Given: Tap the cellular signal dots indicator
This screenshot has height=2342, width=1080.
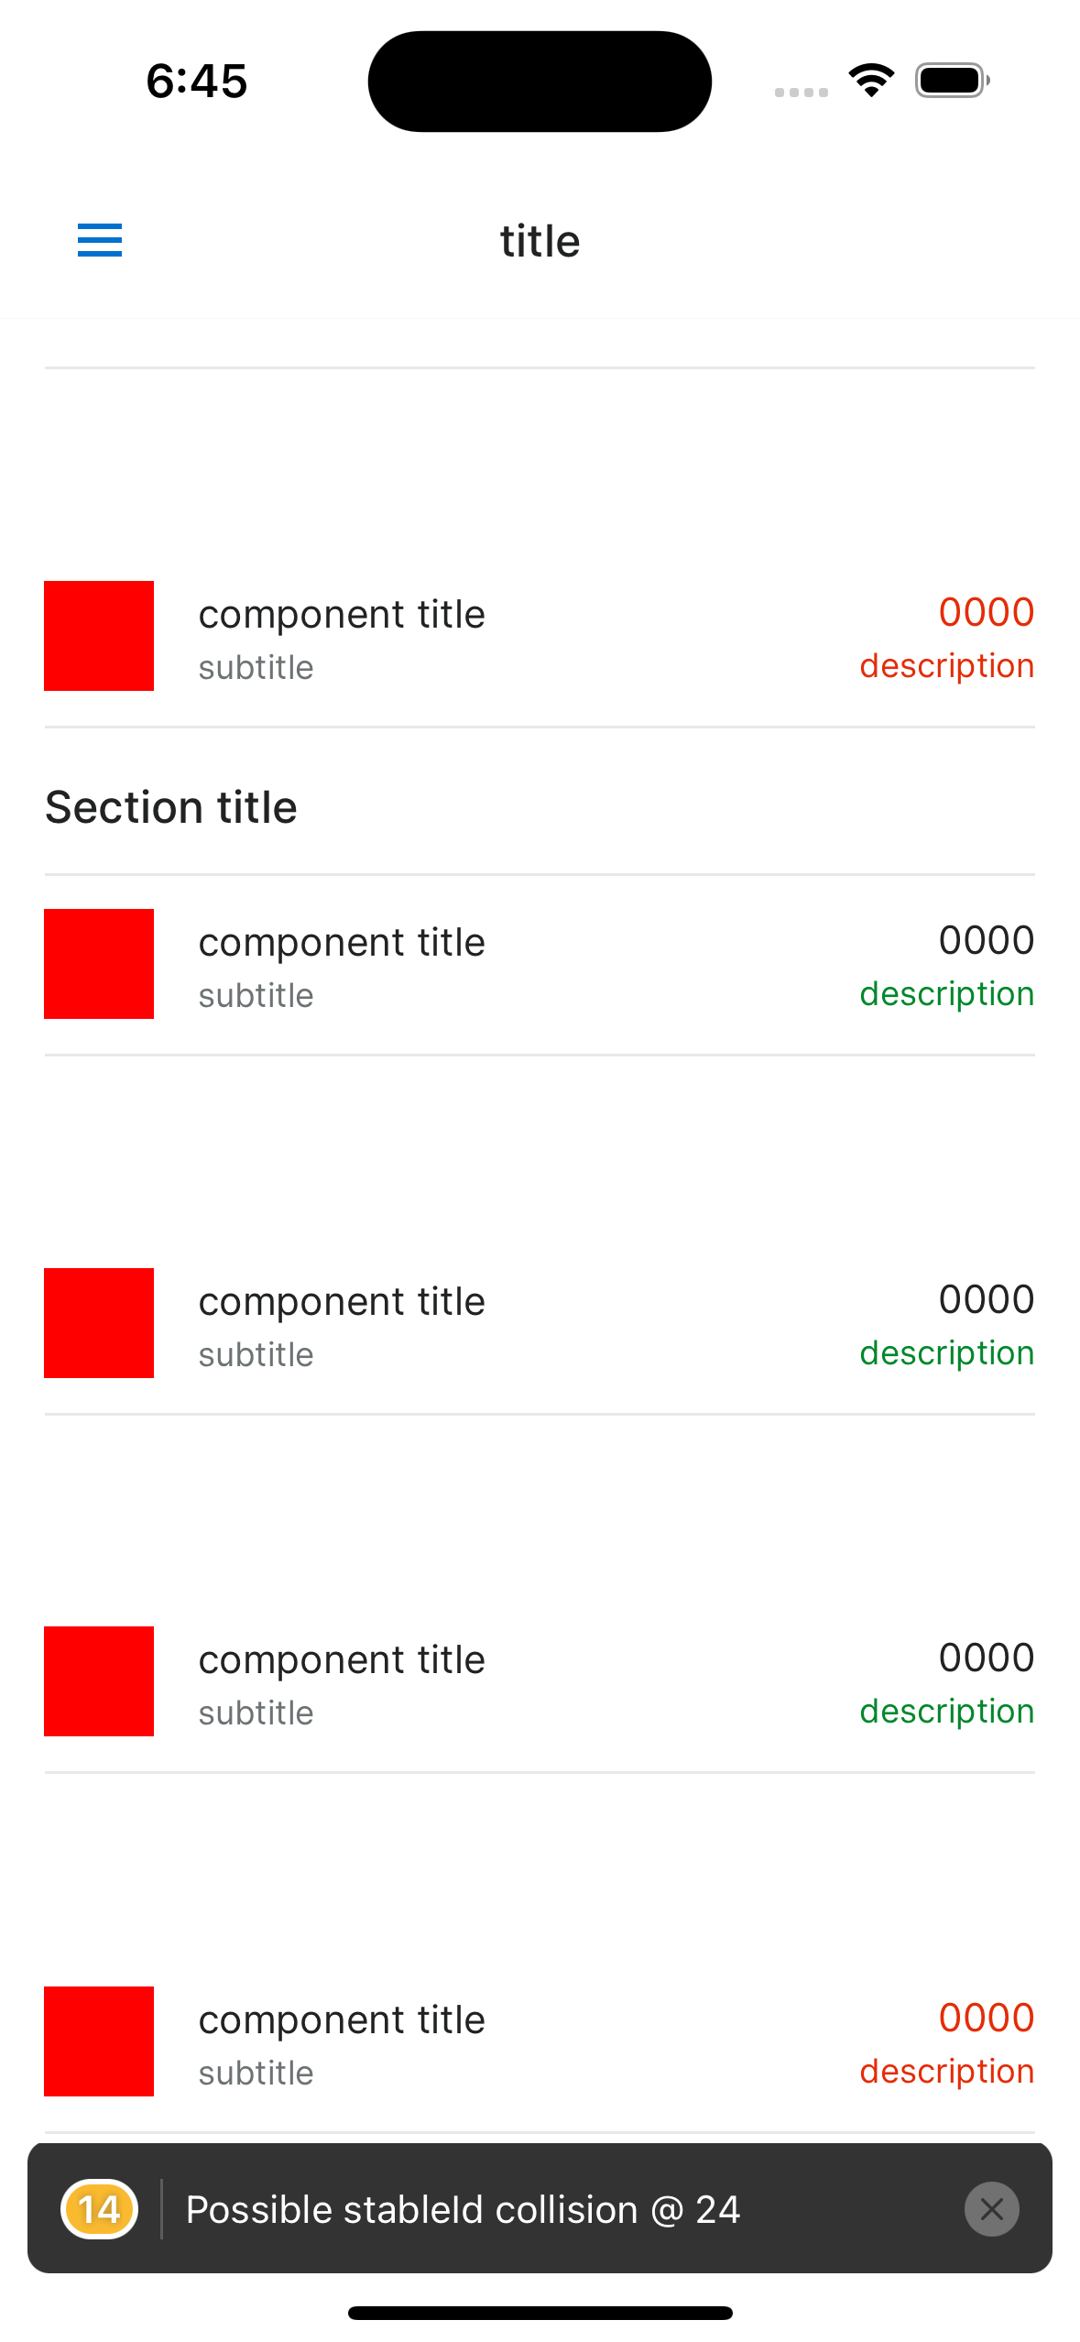Looking at the screenshot, I should coord(800,91).
